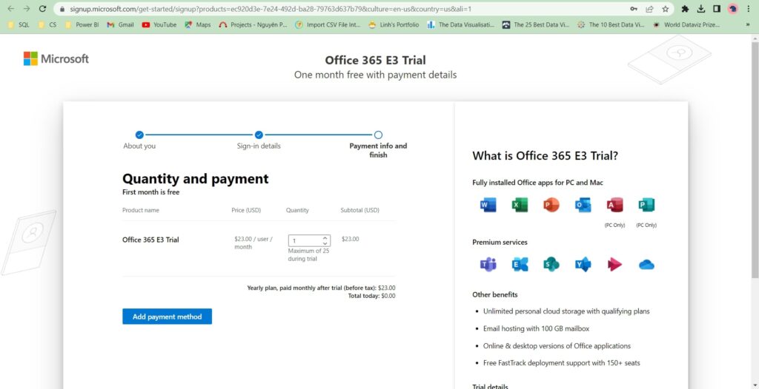Return to the Sign-in details step
This screenshot has width=759, height=389.
point(259,135)
